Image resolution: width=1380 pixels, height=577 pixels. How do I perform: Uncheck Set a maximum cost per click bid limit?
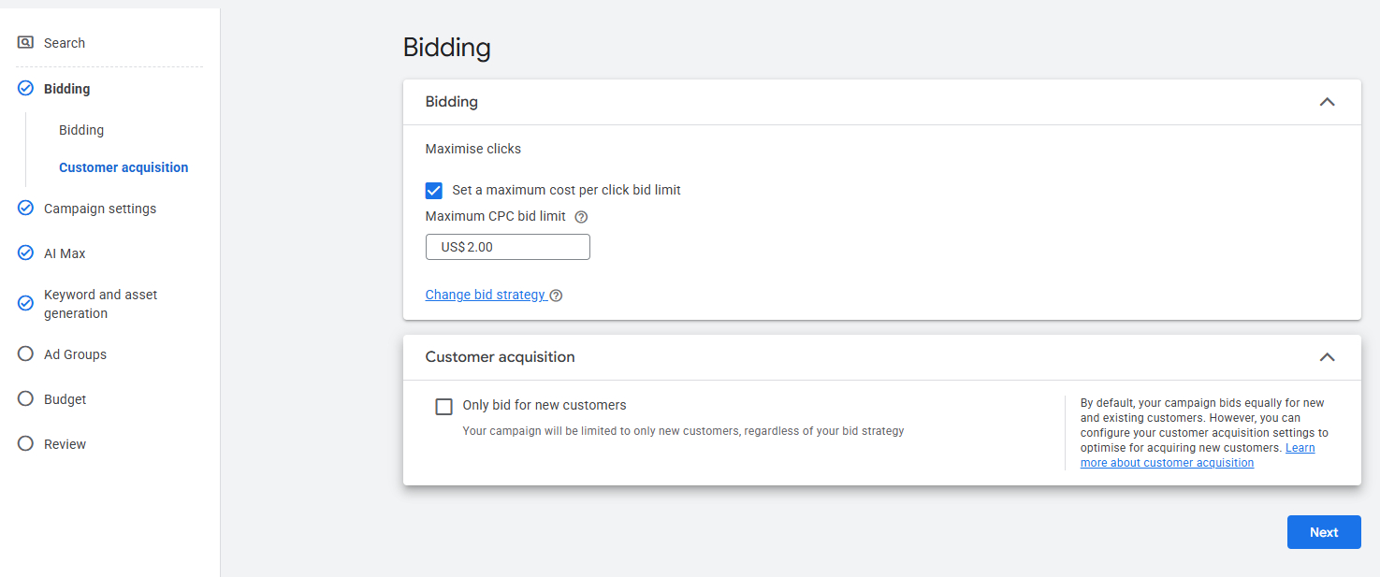434,191
